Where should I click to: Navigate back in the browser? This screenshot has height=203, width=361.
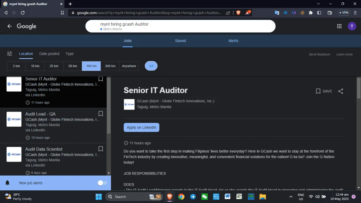(6, 13)
